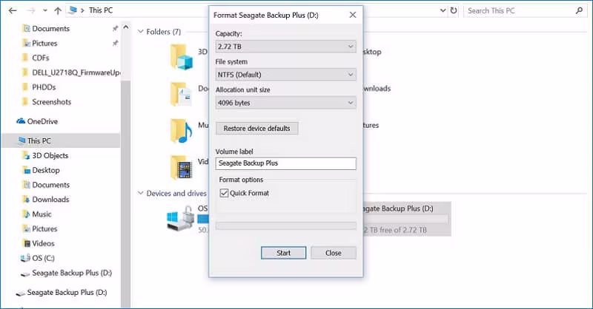Image resolution: width=593 pixels, height=309 pixels.
Task: Refresh the This PC view
Action: 454,10
